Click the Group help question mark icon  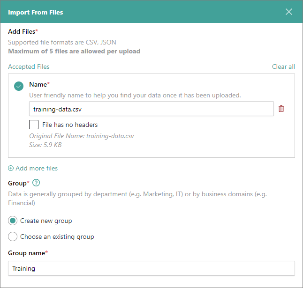(x=36, y=183)
